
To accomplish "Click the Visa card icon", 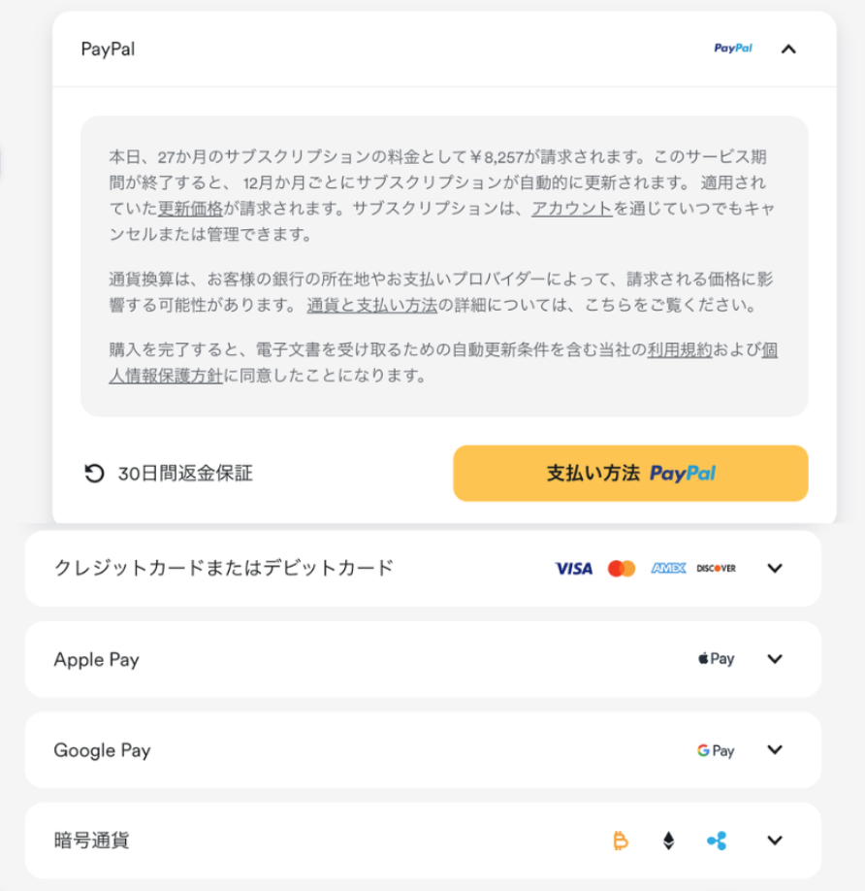I will tap(573, 569).
